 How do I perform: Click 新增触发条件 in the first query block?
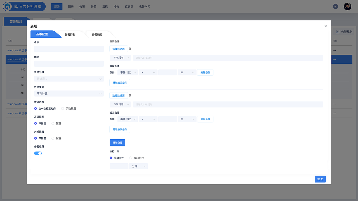click(x=120, y=83)
